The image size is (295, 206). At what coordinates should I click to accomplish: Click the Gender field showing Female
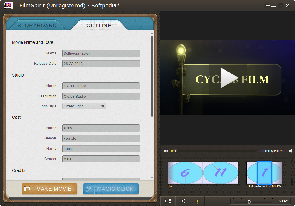click(x=101, y=138)
